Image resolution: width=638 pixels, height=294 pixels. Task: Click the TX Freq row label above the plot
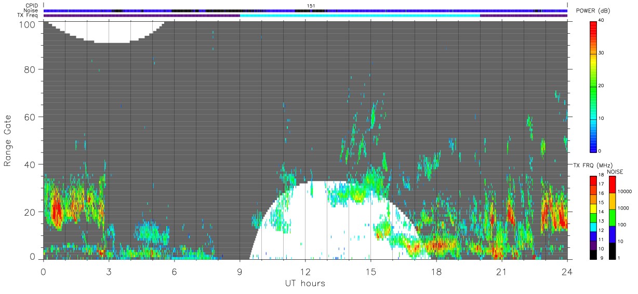[28, 15]
